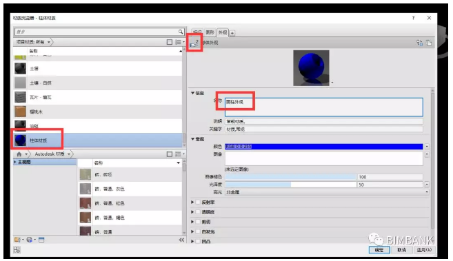Click the 应用 apply button
Image resolution: width=453 pixels, height=261 pixels.
tap(424, 250)
